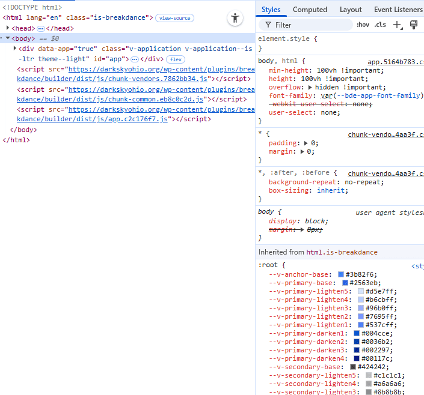
Task: Click the ellipsis badge inside head element
Action: [40, 29]
